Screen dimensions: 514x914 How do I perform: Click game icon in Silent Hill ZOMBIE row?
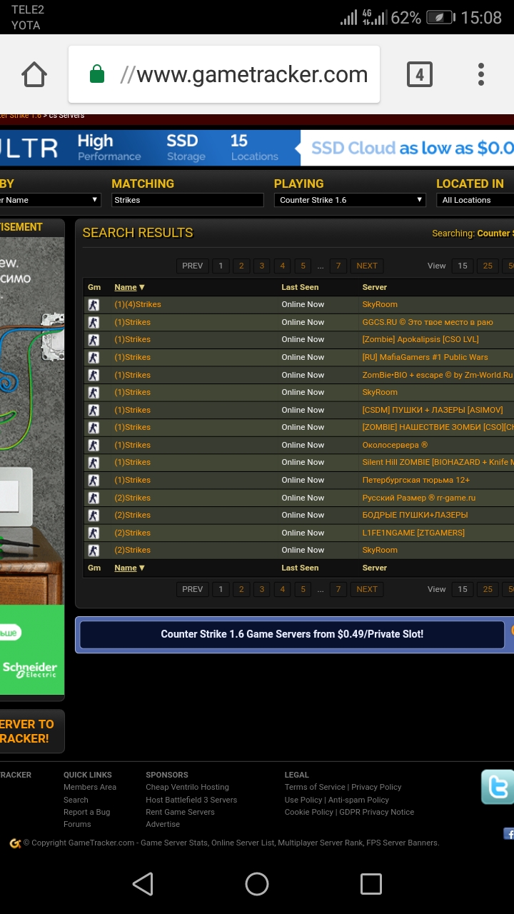(94, 463)
